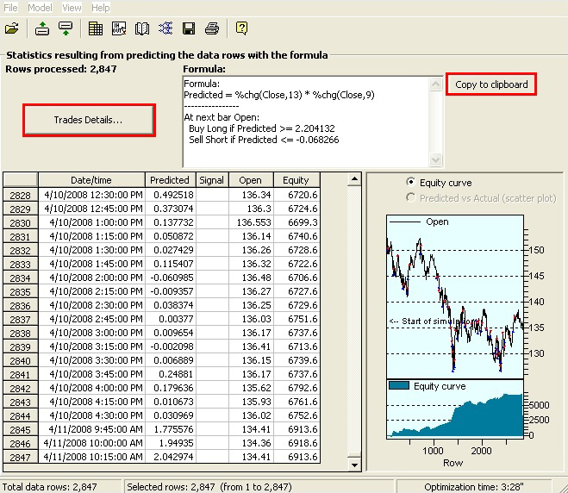Click formula box scroll down arrow
Image resolution: width=568 pixels, height=493 pixels.
coord(435,159)
